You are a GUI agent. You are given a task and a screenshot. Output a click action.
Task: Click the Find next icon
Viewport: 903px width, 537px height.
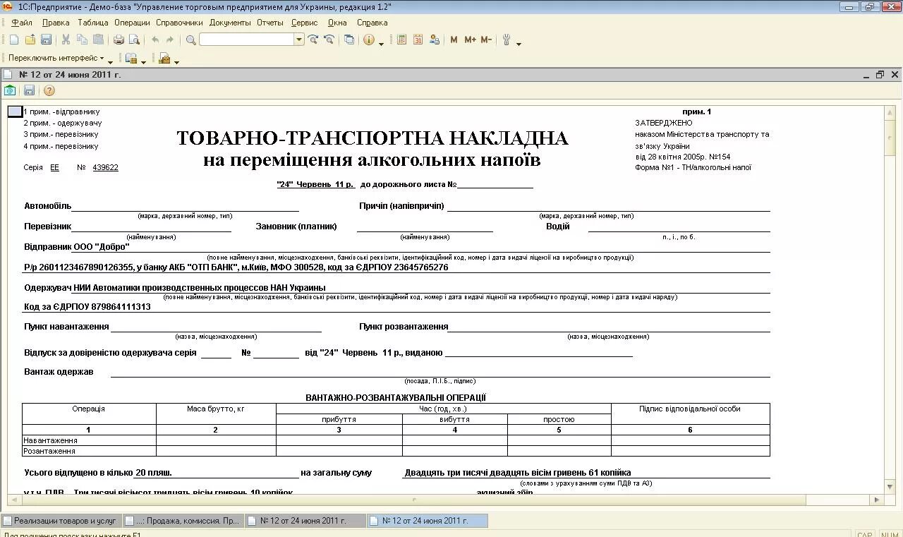coord(313,40)
